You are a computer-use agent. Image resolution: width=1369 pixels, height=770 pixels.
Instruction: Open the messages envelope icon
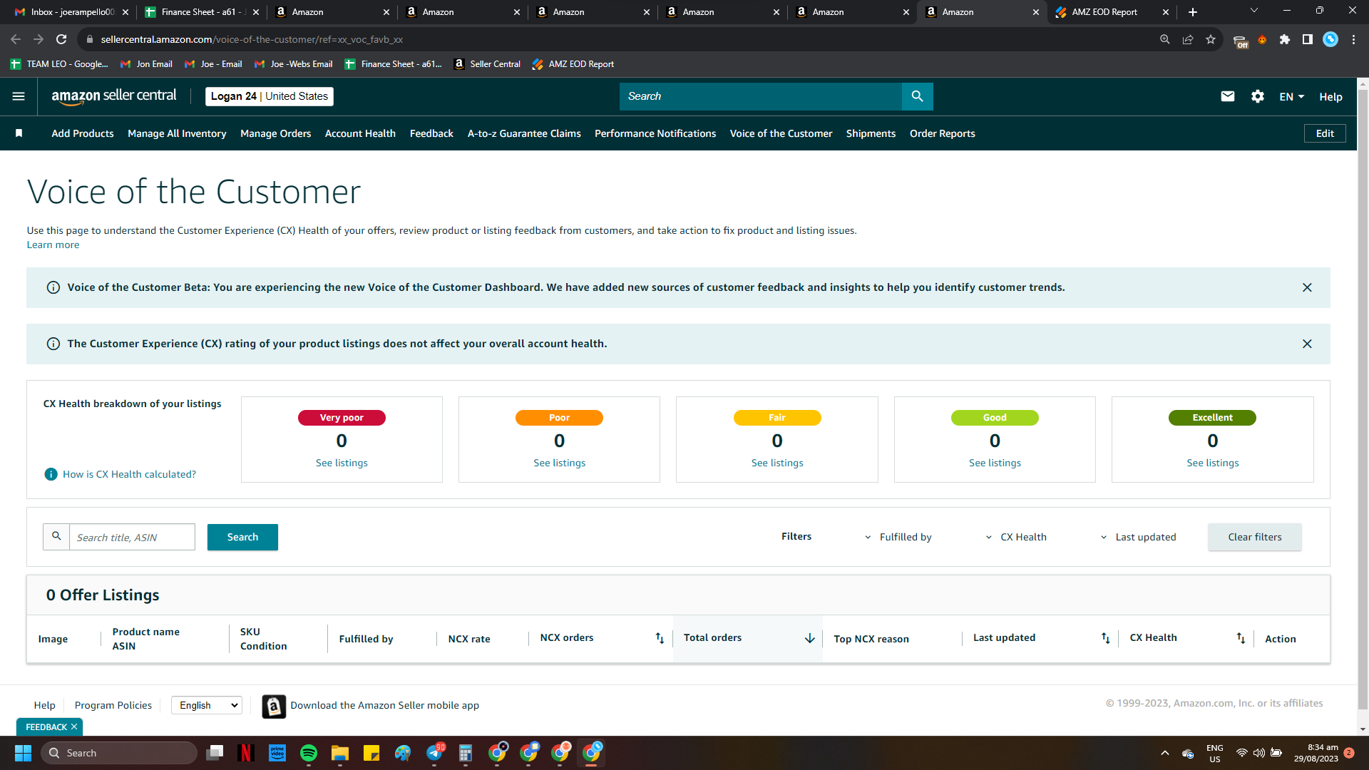click(1227, 96)
